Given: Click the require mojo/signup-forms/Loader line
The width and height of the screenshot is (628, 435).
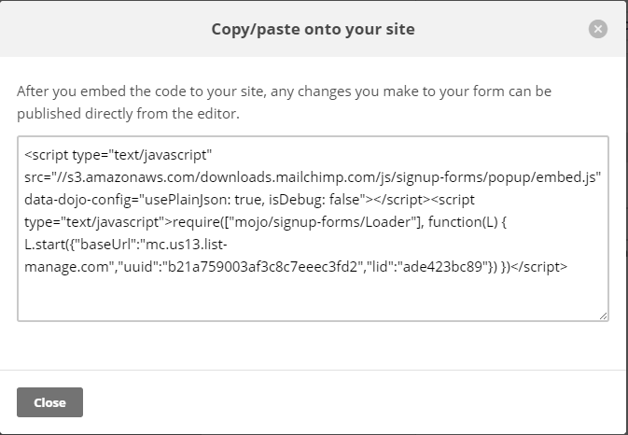Looking at the screenshot, I should click(265, 222).
